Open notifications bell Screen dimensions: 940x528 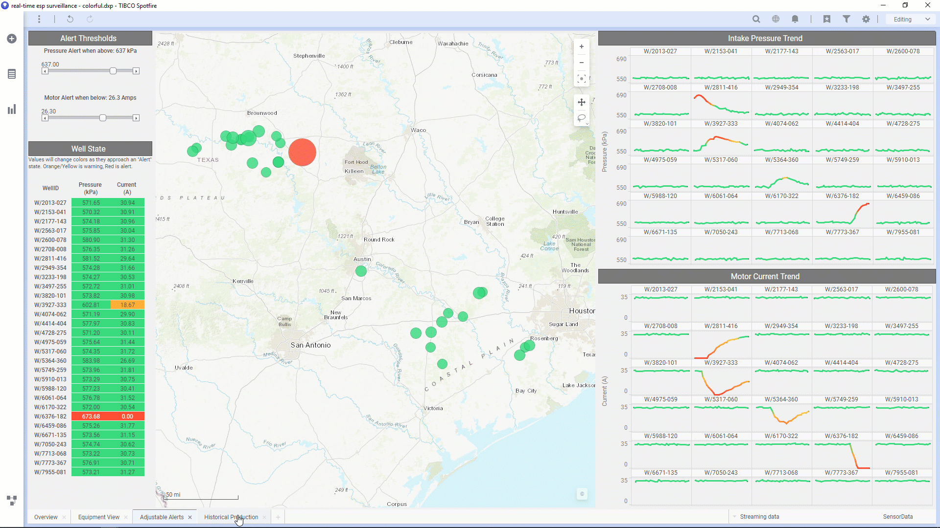click(x=795, y=19)
